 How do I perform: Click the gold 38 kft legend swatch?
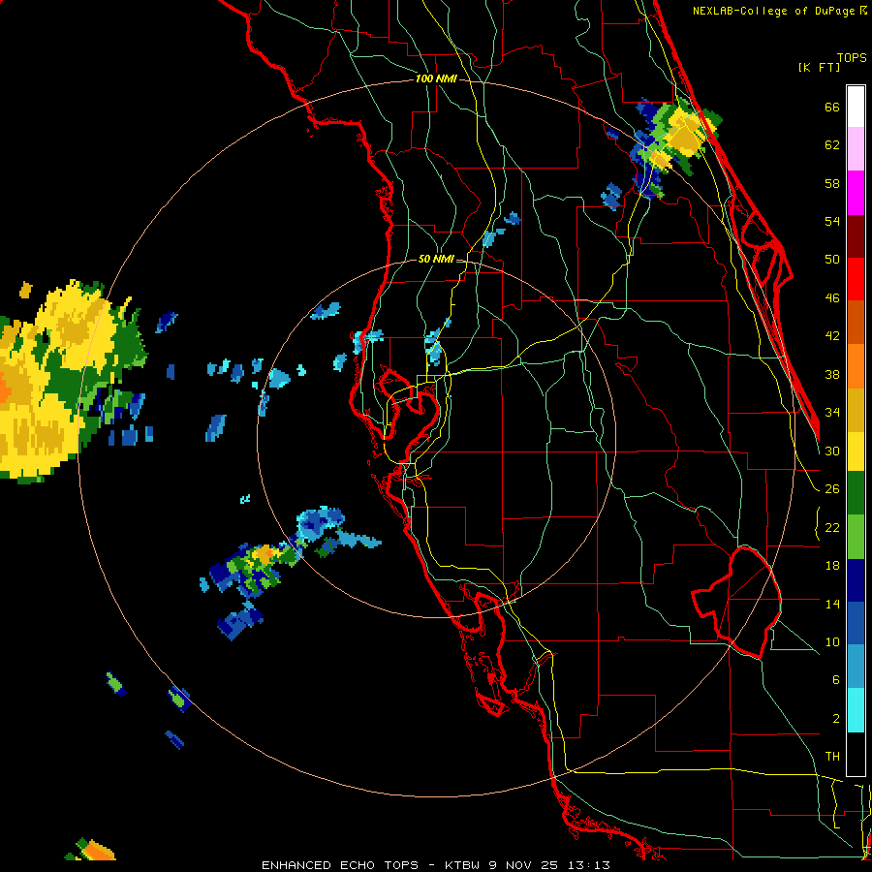[x=856, y=410]
